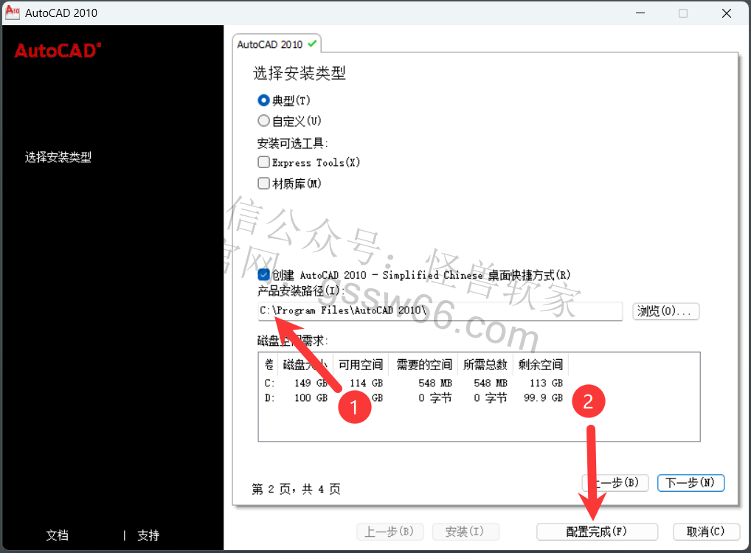
Task: Uncheck the create desktop shortcut (桌面快捷方式) option
Action: click(263, 275)
